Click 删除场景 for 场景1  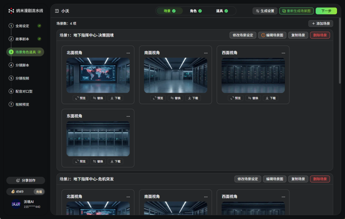[x=320, y=35]
